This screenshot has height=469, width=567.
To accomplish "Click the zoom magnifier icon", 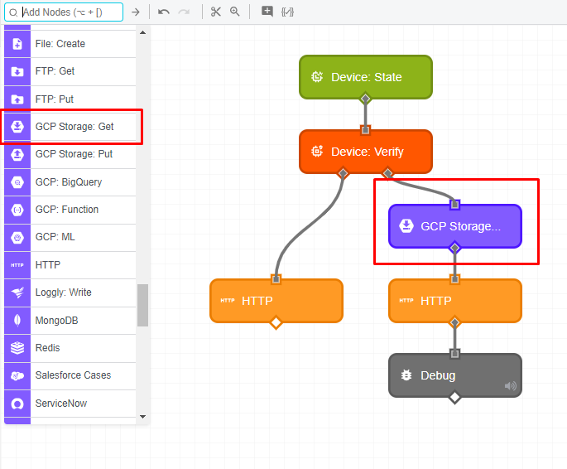I will pyautogui.click(x=235, y=12).
